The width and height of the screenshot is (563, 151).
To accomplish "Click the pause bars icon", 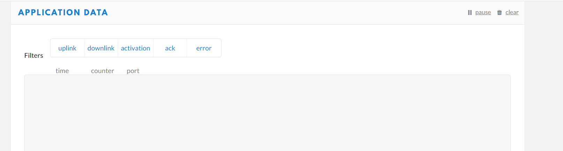I will click(469, 13).
